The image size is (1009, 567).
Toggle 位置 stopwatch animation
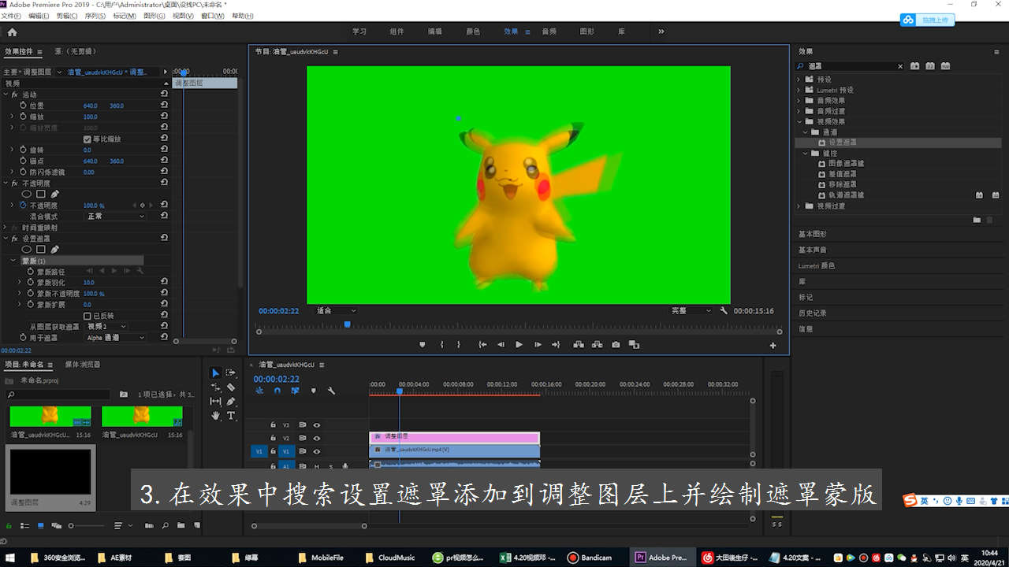(x=23, y=106)
